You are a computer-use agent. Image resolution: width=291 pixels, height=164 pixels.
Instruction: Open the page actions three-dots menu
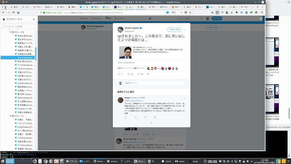181,12
